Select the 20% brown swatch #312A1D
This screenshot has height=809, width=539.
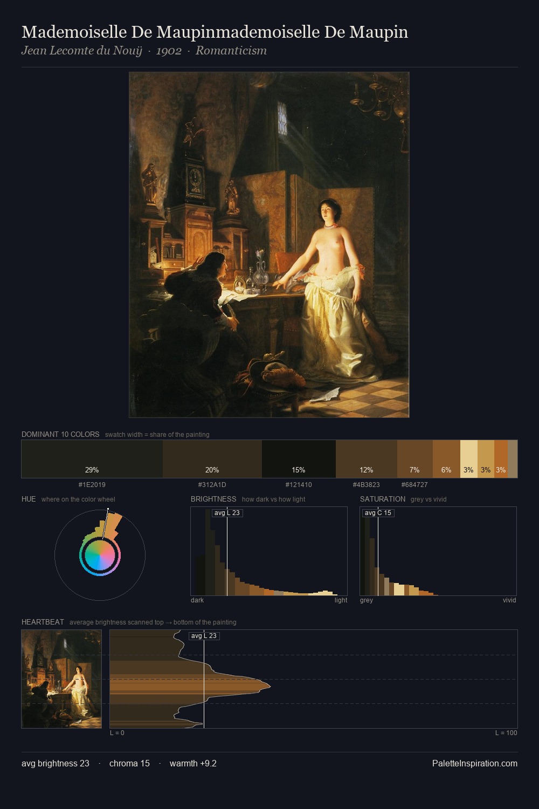click(212, 459)
